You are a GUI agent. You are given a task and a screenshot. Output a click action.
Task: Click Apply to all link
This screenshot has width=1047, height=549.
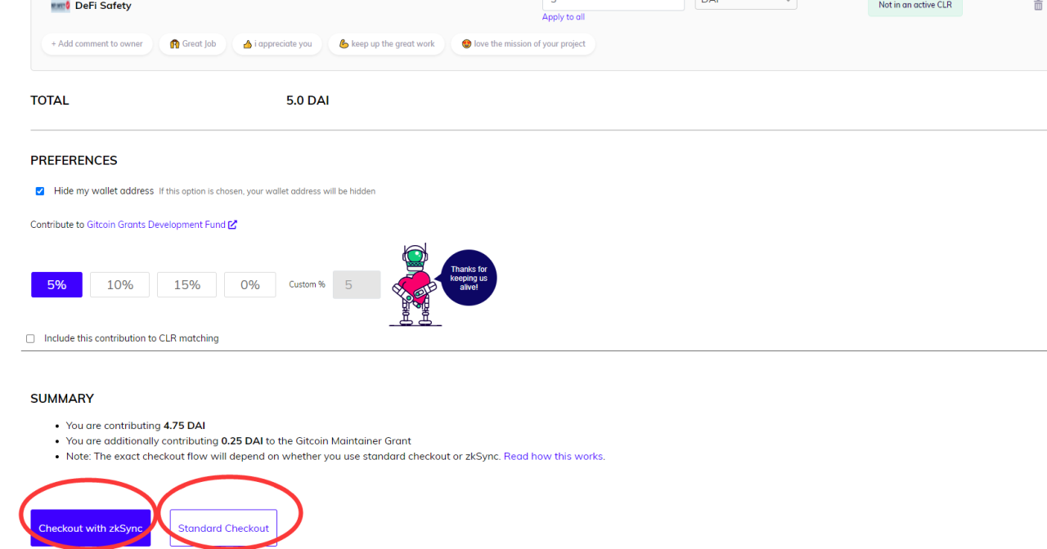pos(564,17)
